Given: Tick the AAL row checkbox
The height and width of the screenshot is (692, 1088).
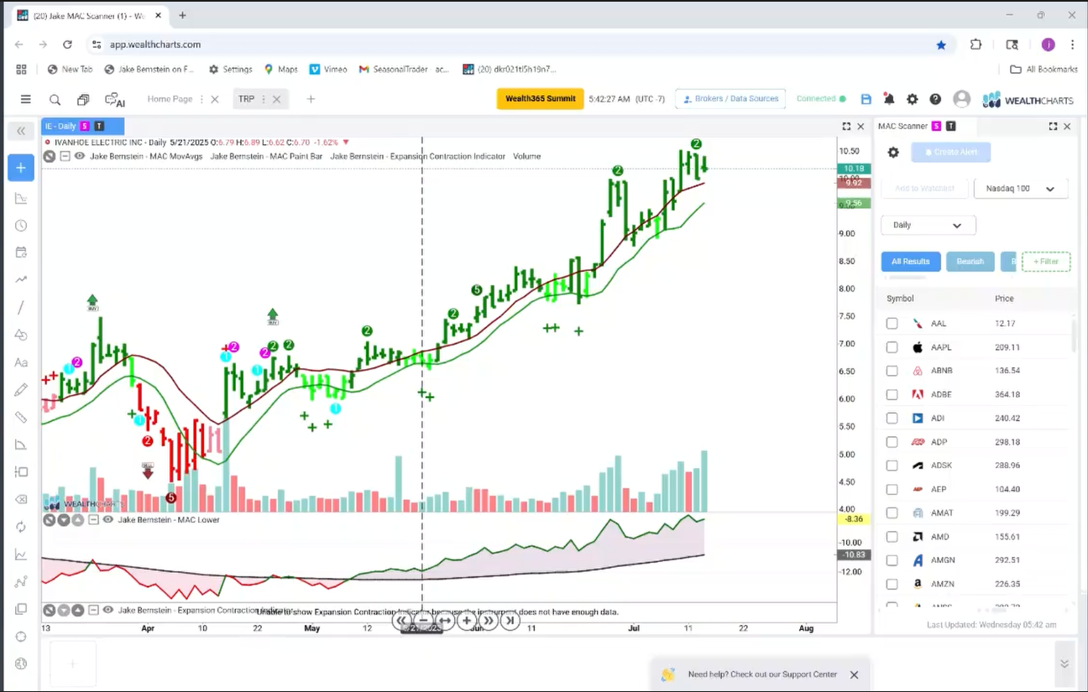Looking at the screenshot, I should (892, 324).
